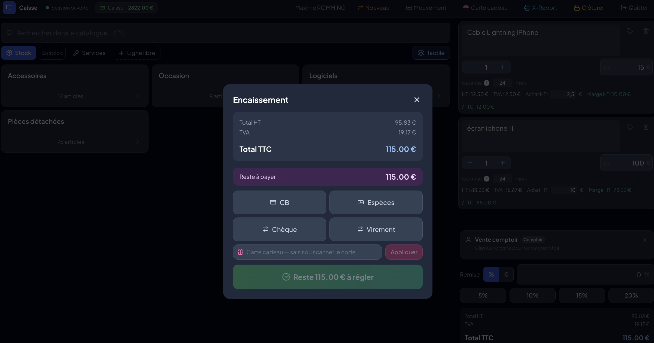654x343 pixels.
Task: Click tag icon on écran iphone 11
Action: pos(629,127)
